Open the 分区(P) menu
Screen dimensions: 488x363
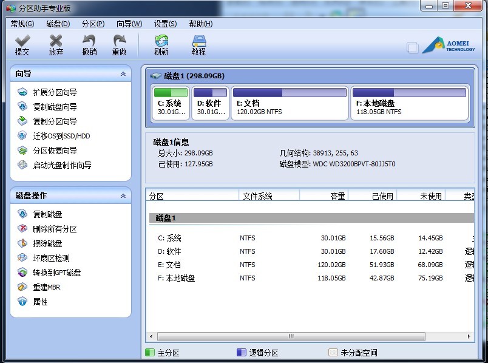point(93,24)
